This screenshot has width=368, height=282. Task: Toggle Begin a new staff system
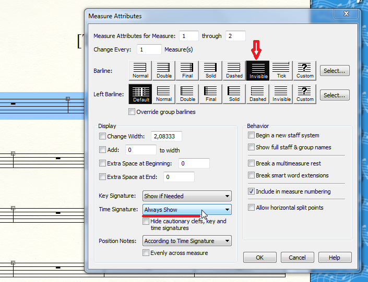[x=252, y=135]
